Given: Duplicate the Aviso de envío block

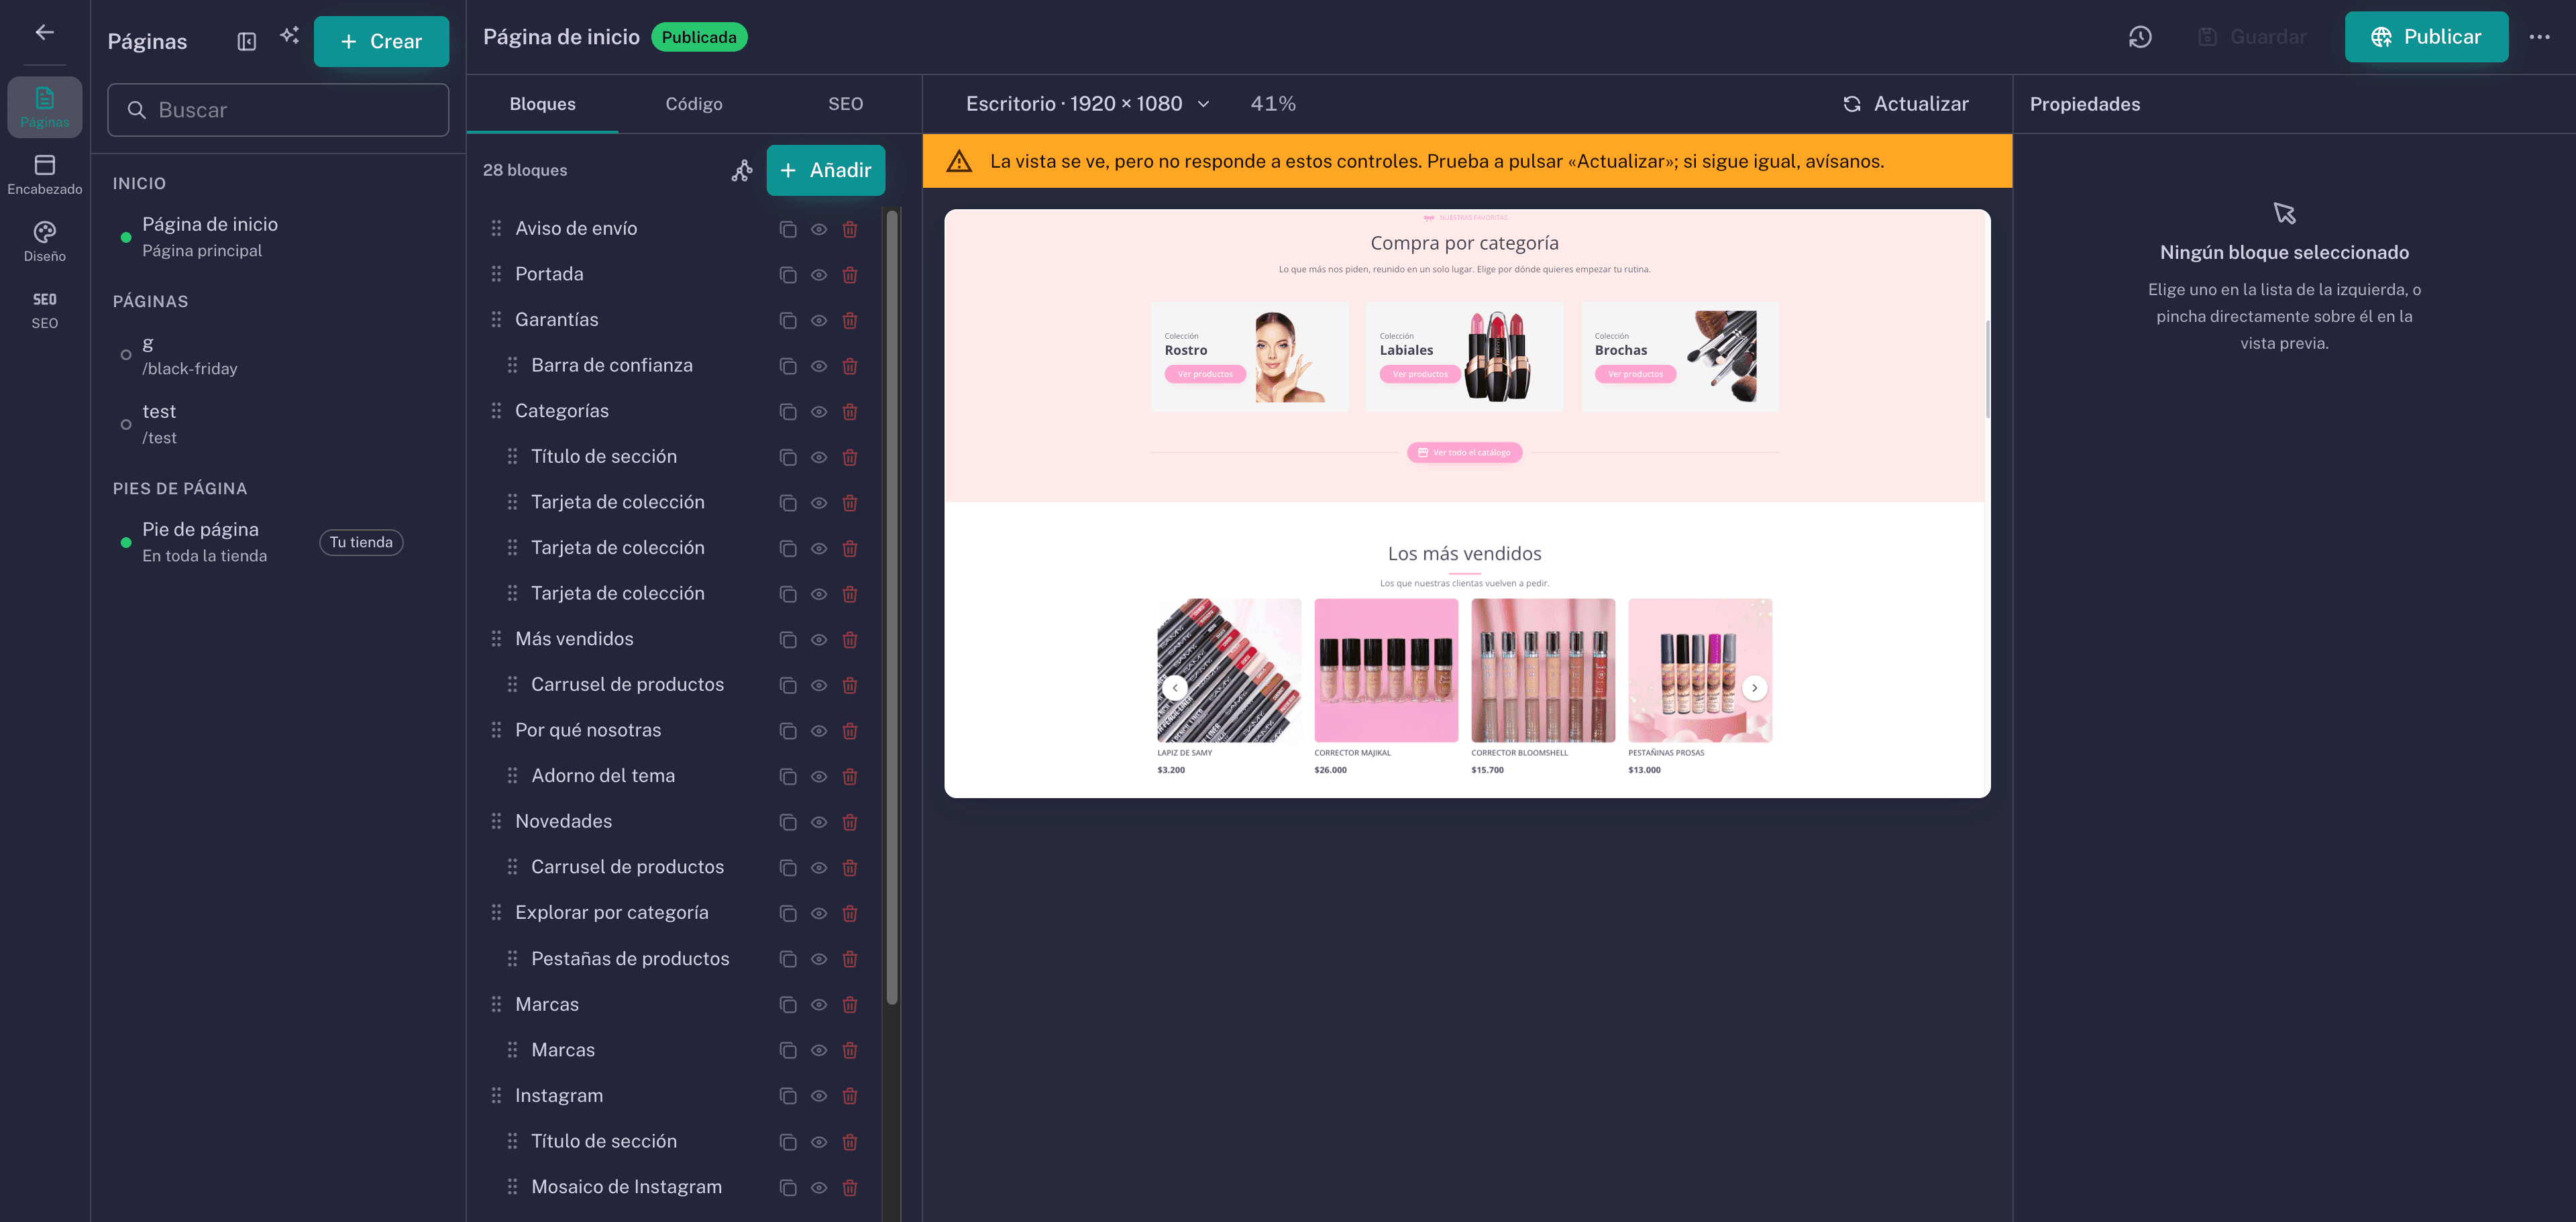Looking at the screenshot, I should coord(788,229).
